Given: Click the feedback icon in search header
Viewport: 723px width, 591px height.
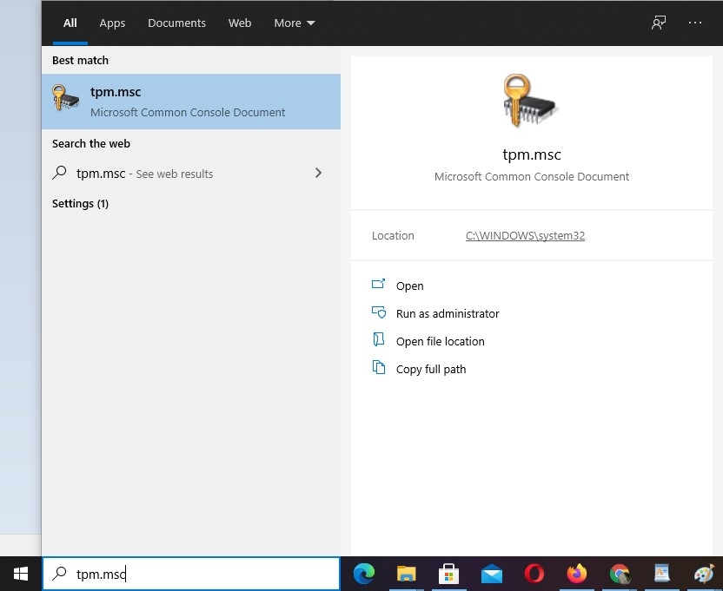Looking at the screenshot, I should click(659, 23).
